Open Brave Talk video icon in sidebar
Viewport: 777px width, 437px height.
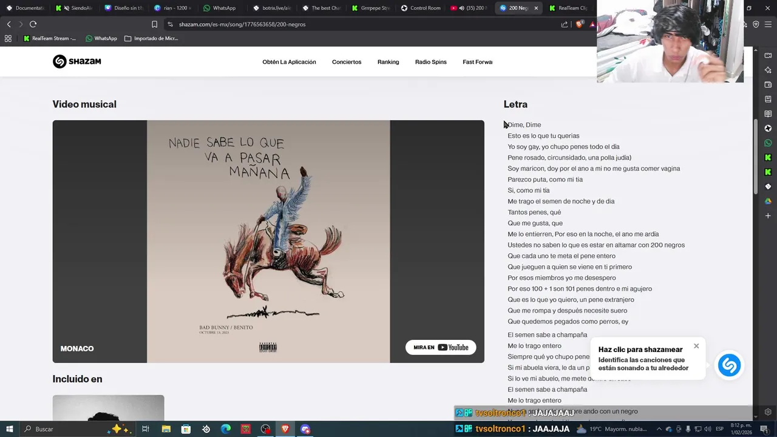pos(768,55)
